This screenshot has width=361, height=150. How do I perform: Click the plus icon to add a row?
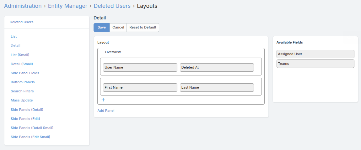click(103, 100)
